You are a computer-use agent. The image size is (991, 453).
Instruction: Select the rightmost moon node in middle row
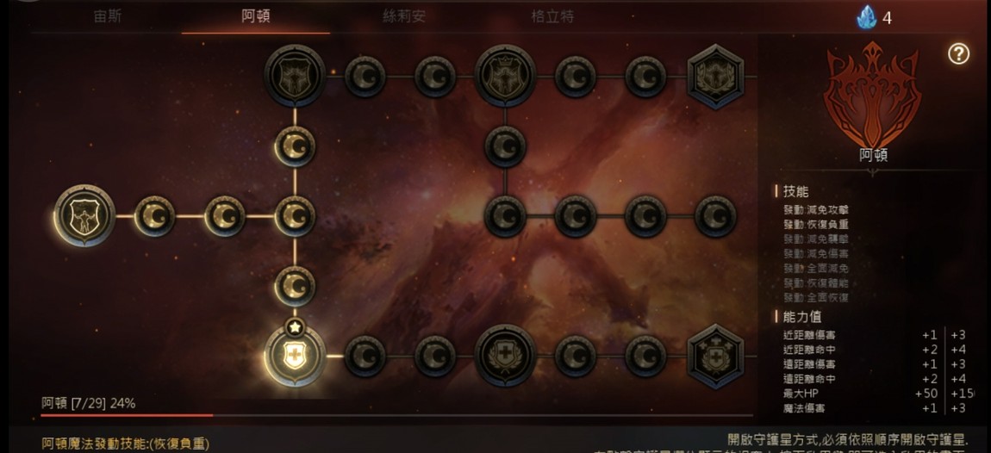(x=715, y=216)
